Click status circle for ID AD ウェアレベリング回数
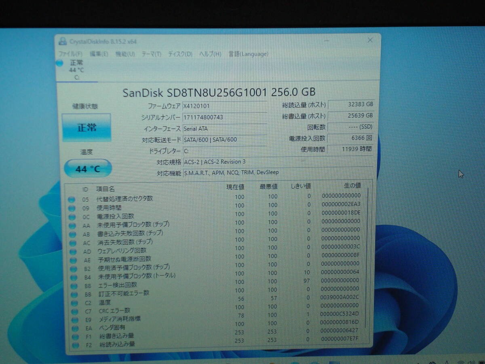 click(72, 252)
